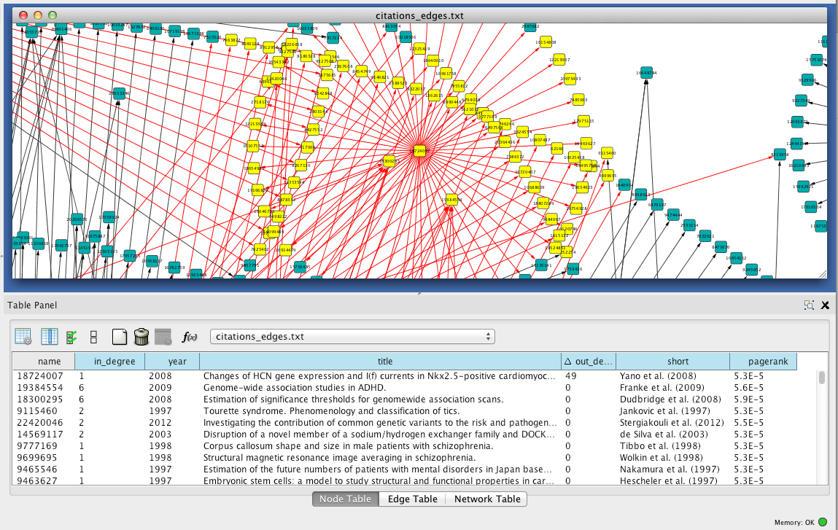The height and width of the screenshot is (530, 838).
Task: Click the deselect all columns icon
Action: coord(93,336)
